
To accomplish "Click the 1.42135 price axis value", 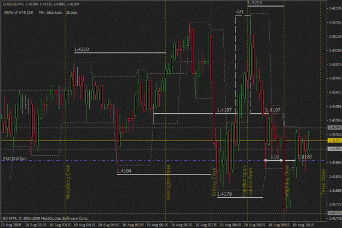I will [335, 37].
